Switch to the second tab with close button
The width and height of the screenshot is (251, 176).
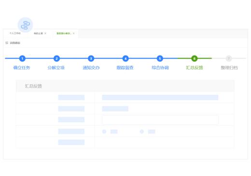coord(38,33)
